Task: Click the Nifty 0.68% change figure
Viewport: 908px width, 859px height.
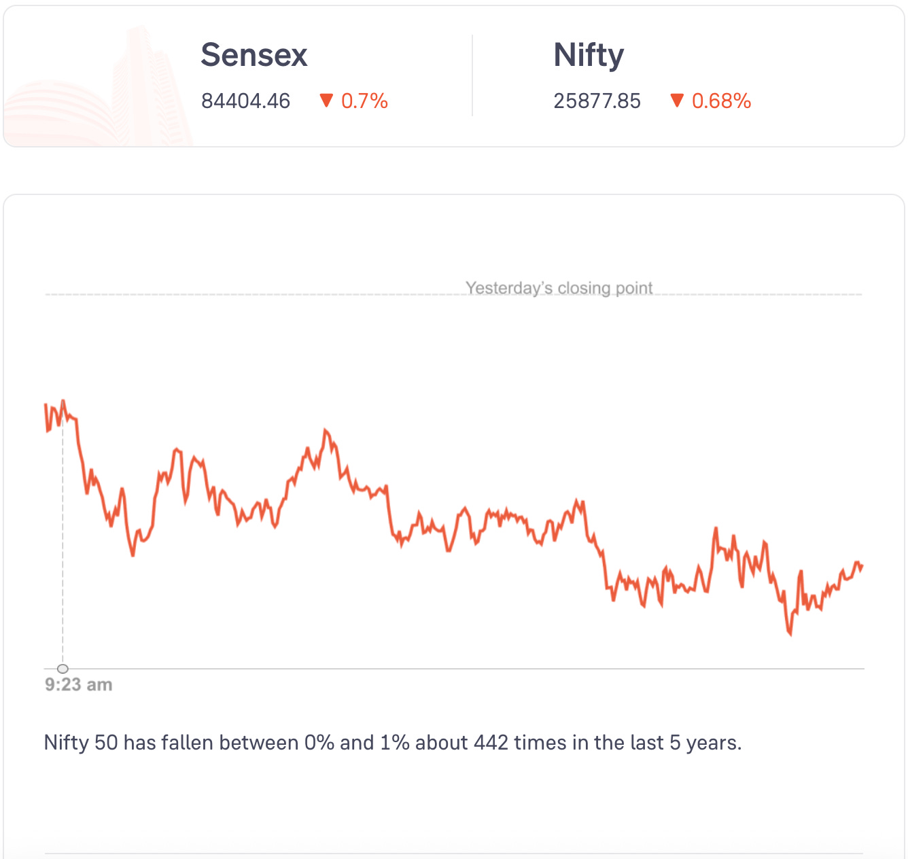Action: pos(721,101)
